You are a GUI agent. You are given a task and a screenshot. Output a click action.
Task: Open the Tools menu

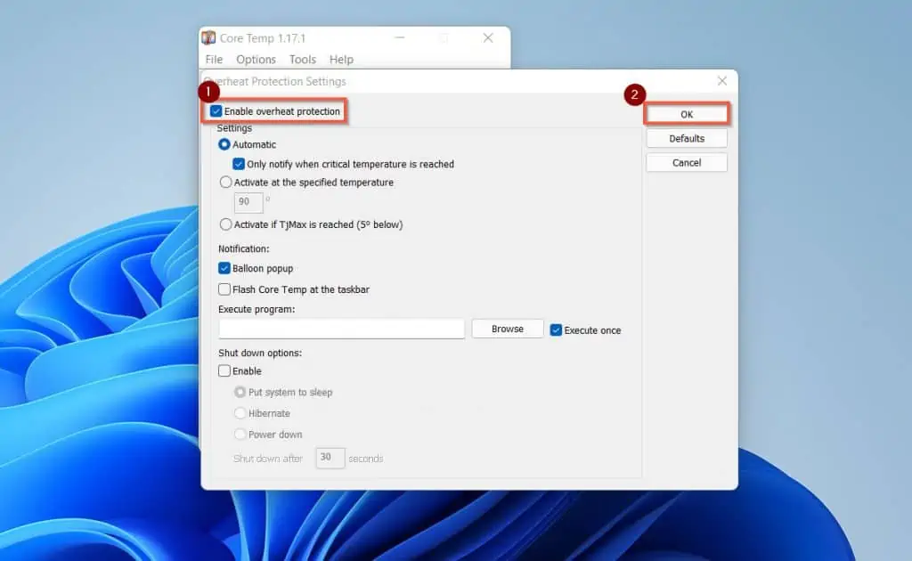302,60
